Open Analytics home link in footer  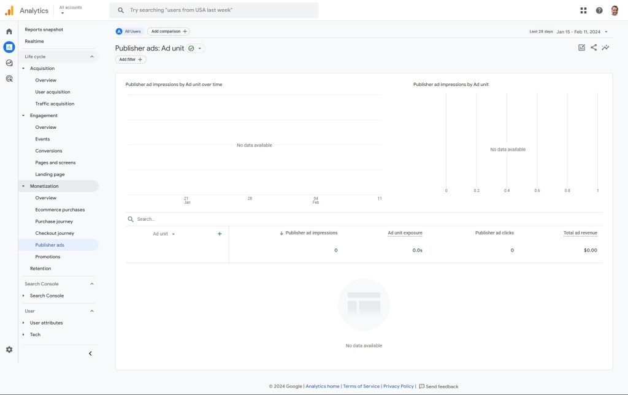click(323, 386)
